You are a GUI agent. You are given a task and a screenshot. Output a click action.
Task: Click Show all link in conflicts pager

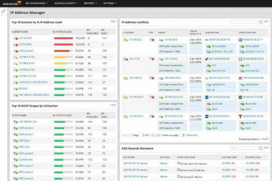click(x=191, y=135)
